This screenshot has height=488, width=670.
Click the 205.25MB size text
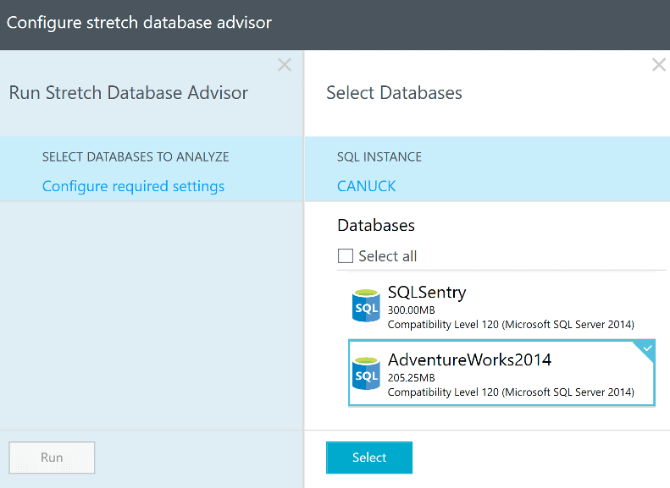(x=411, y=378)
